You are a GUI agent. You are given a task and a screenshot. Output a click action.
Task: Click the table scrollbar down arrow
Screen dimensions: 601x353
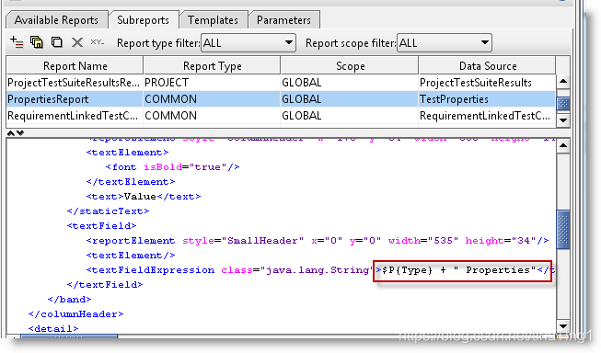click(x=563, y=120)
